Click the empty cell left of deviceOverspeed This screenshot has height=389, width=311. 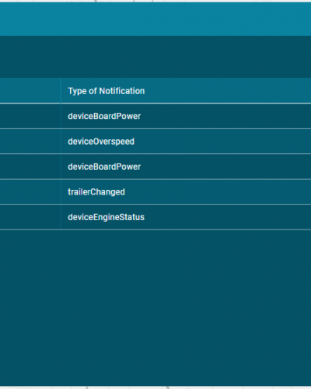(x=30, y=142)
